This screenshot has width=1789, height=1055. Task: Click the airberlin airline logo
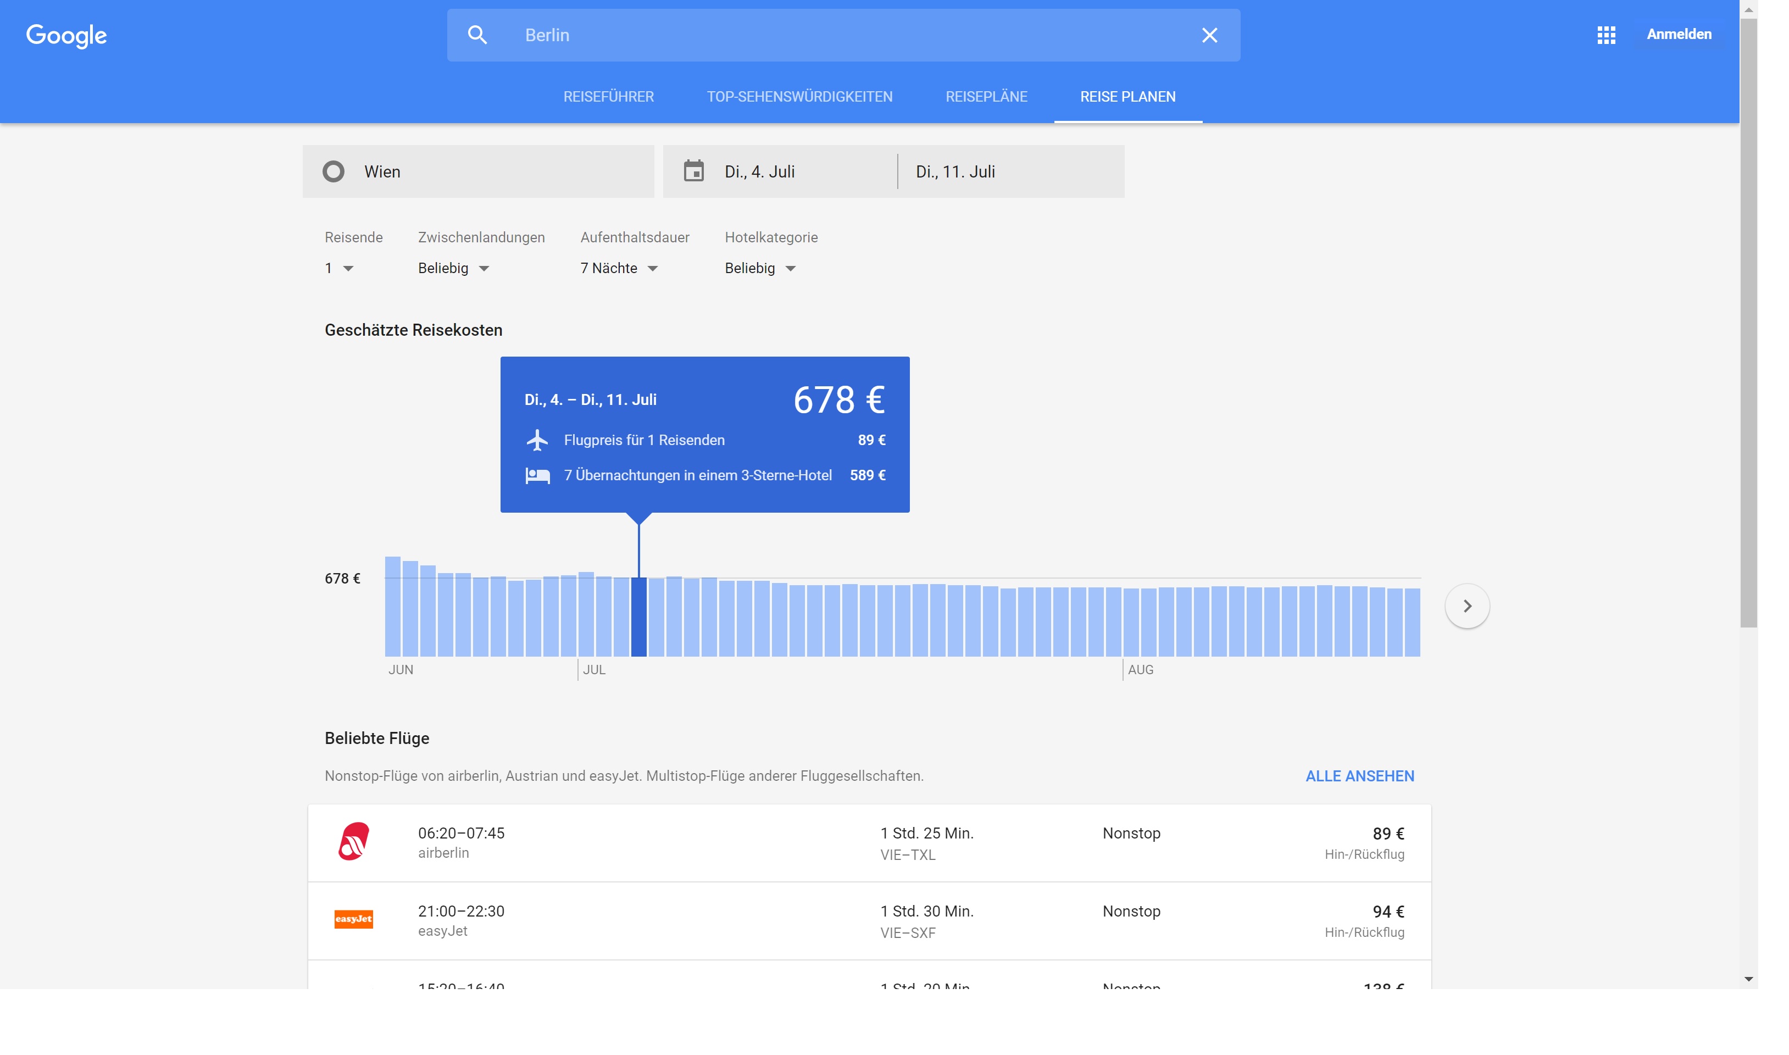pyautogui.click(x=353, y=842)
